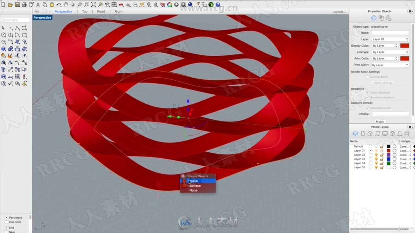This screenshot has height=233, width=415.
Task: Click the red car icon in toolbar
Action: (x=121, y=5)
